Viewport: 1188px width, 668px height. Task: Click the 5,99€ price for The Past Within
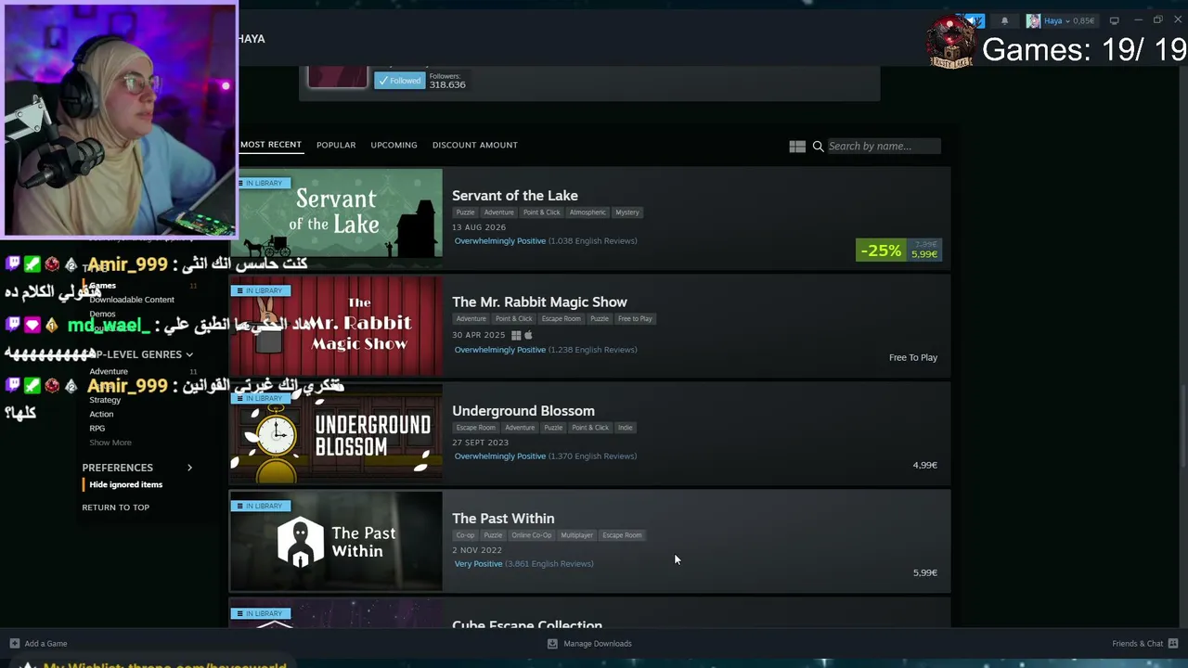click(x=925, y=572)
